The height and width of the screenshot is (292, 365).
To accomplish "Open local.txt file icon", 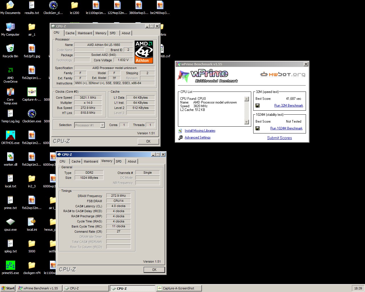I will point(10,181).
